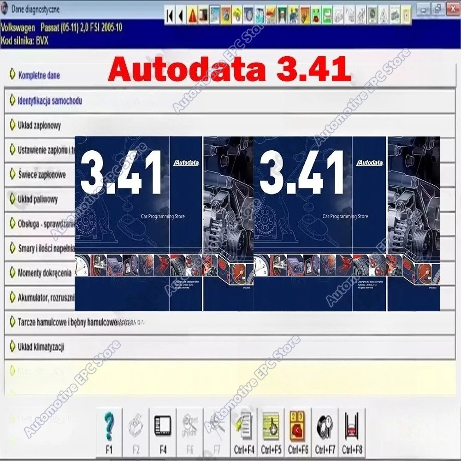Image resolution: width=461 pixels, height=461 pixels.
Task: Click the go-to-first-page toolbar arrow
Action: coord(170,16)
